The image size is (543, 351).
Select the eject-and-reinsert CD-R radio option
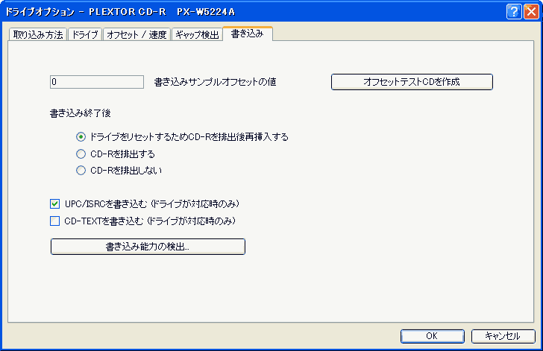click(81, 137)
